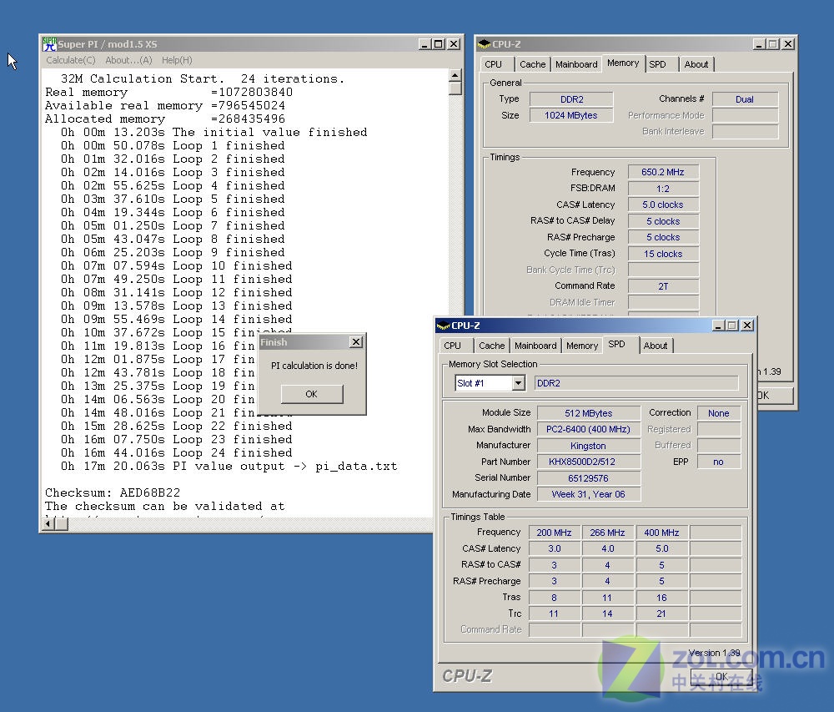Viewport: 834px width, 712px height.
Task: Click the 1:2 FSB:DRAM value
Action: click(663, 189)
